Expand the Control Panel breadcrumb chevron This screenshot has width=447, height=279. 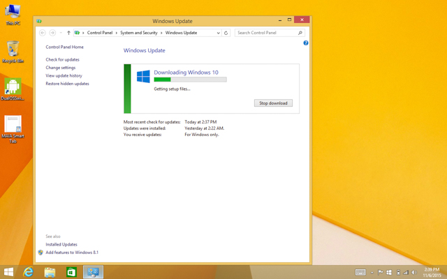pos(84,33)
